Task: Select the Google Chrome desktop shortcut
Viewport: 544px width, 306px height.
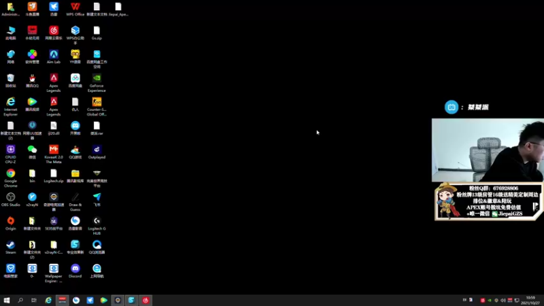Action: [11, 178]
